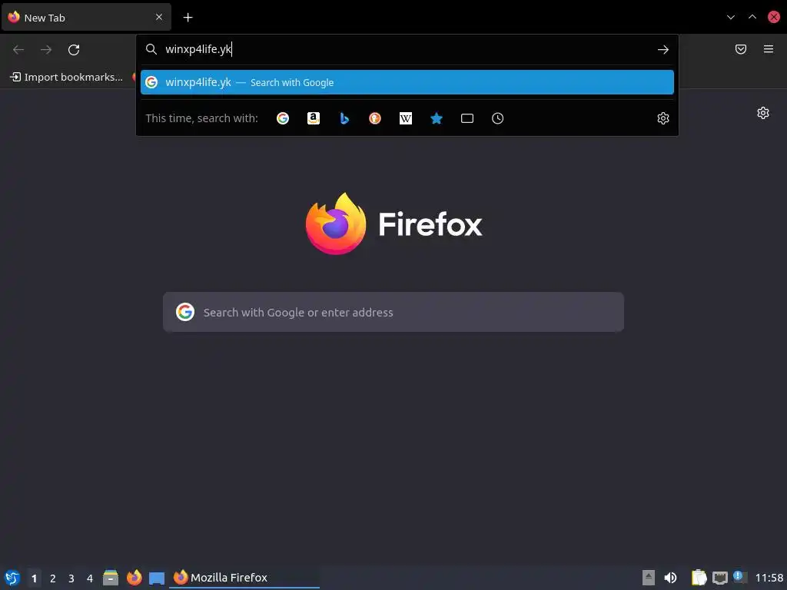Viewport: 787px width, 590px height.
Task: Open a new tab with plus button
Action: (188, 18)
